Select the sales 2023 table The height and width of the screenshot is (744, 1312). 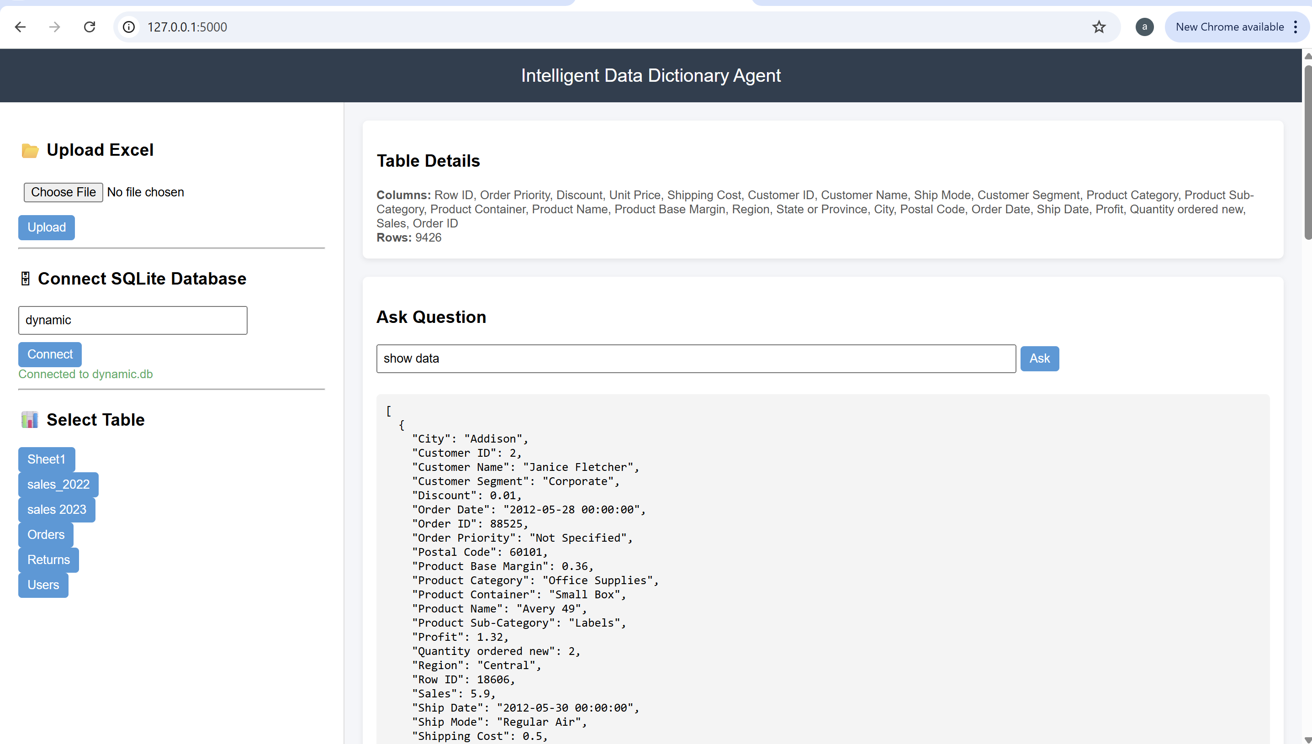click(57, 509)
